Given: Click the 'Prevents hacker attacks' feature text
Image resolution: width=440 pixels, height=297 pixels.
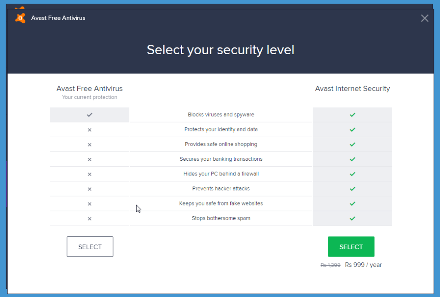Looking at the screenshot, I should (x=221, y=189).
